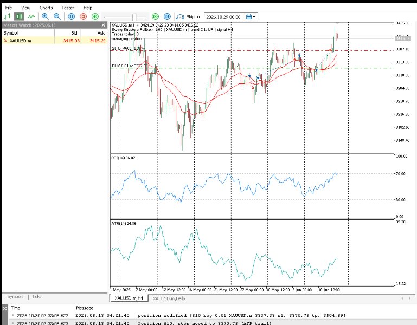This screenshot has height=325, width=417.
Task: Click the Message column header in journal
Action: coord(85,308)
